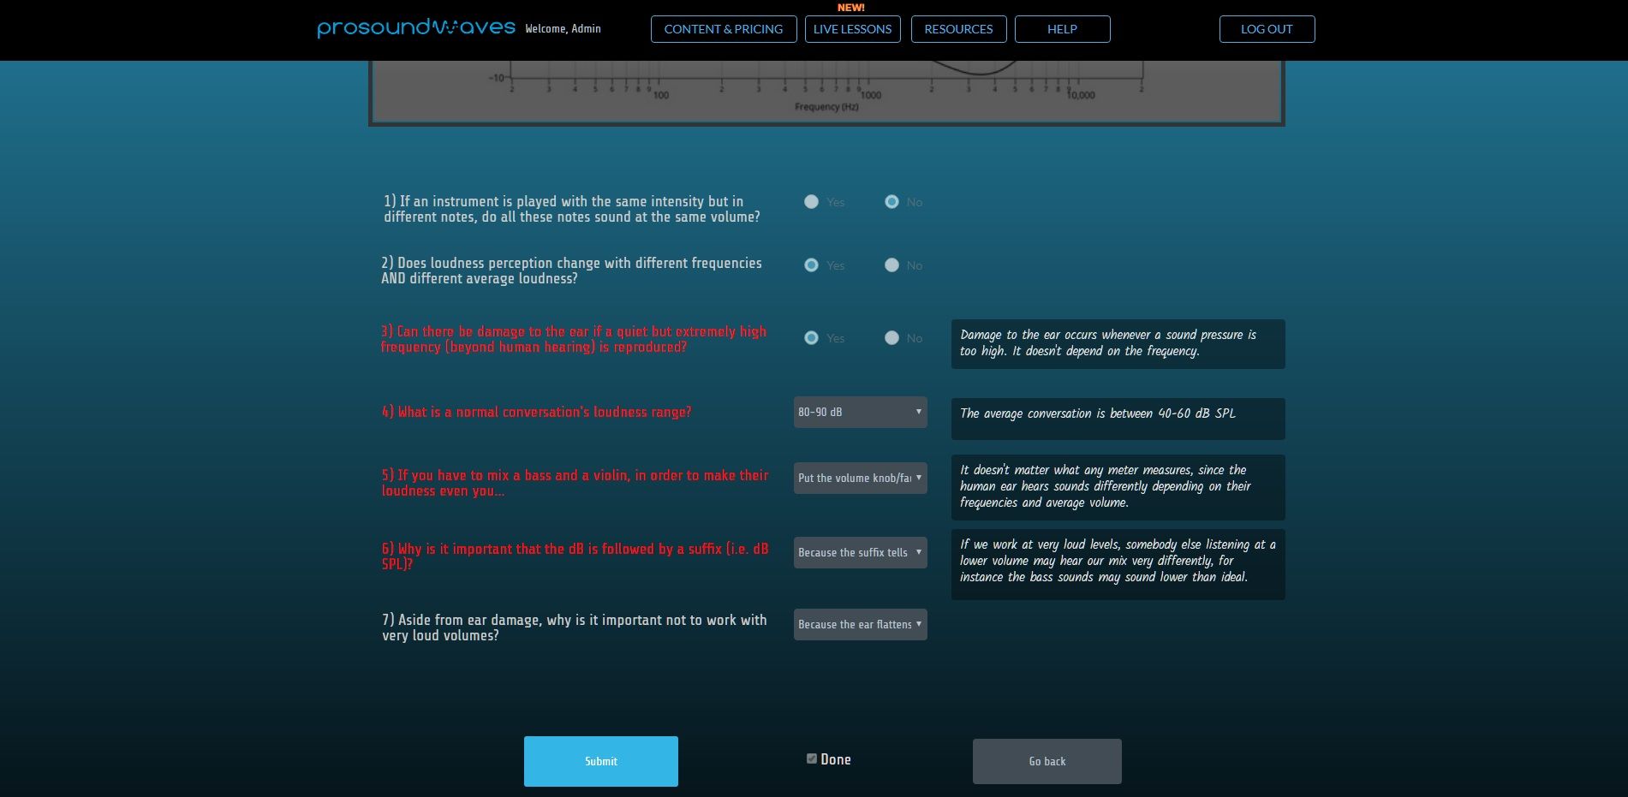Expand the bass and violin mixing dropdown
Image resolution: width=1628 pixels, height=797 pixels.
coord(860,478)
